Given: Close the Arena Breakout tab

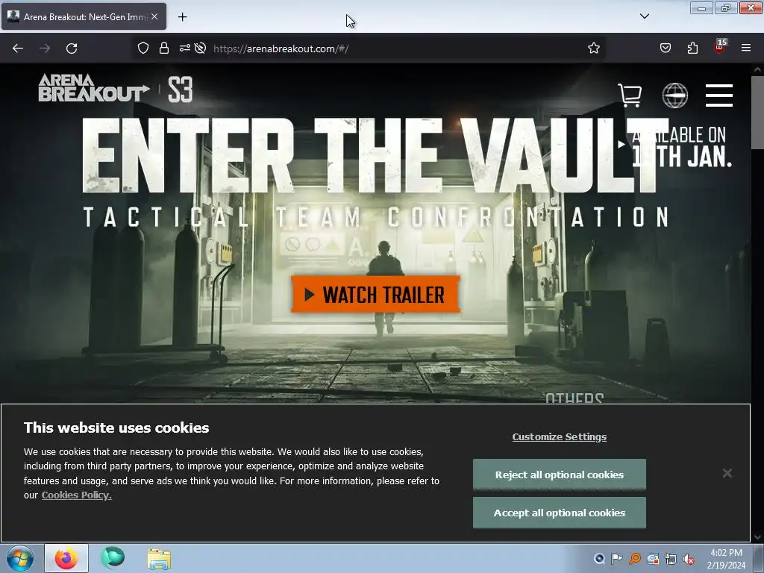Looking at the screenshot, I should click(154, 16).
